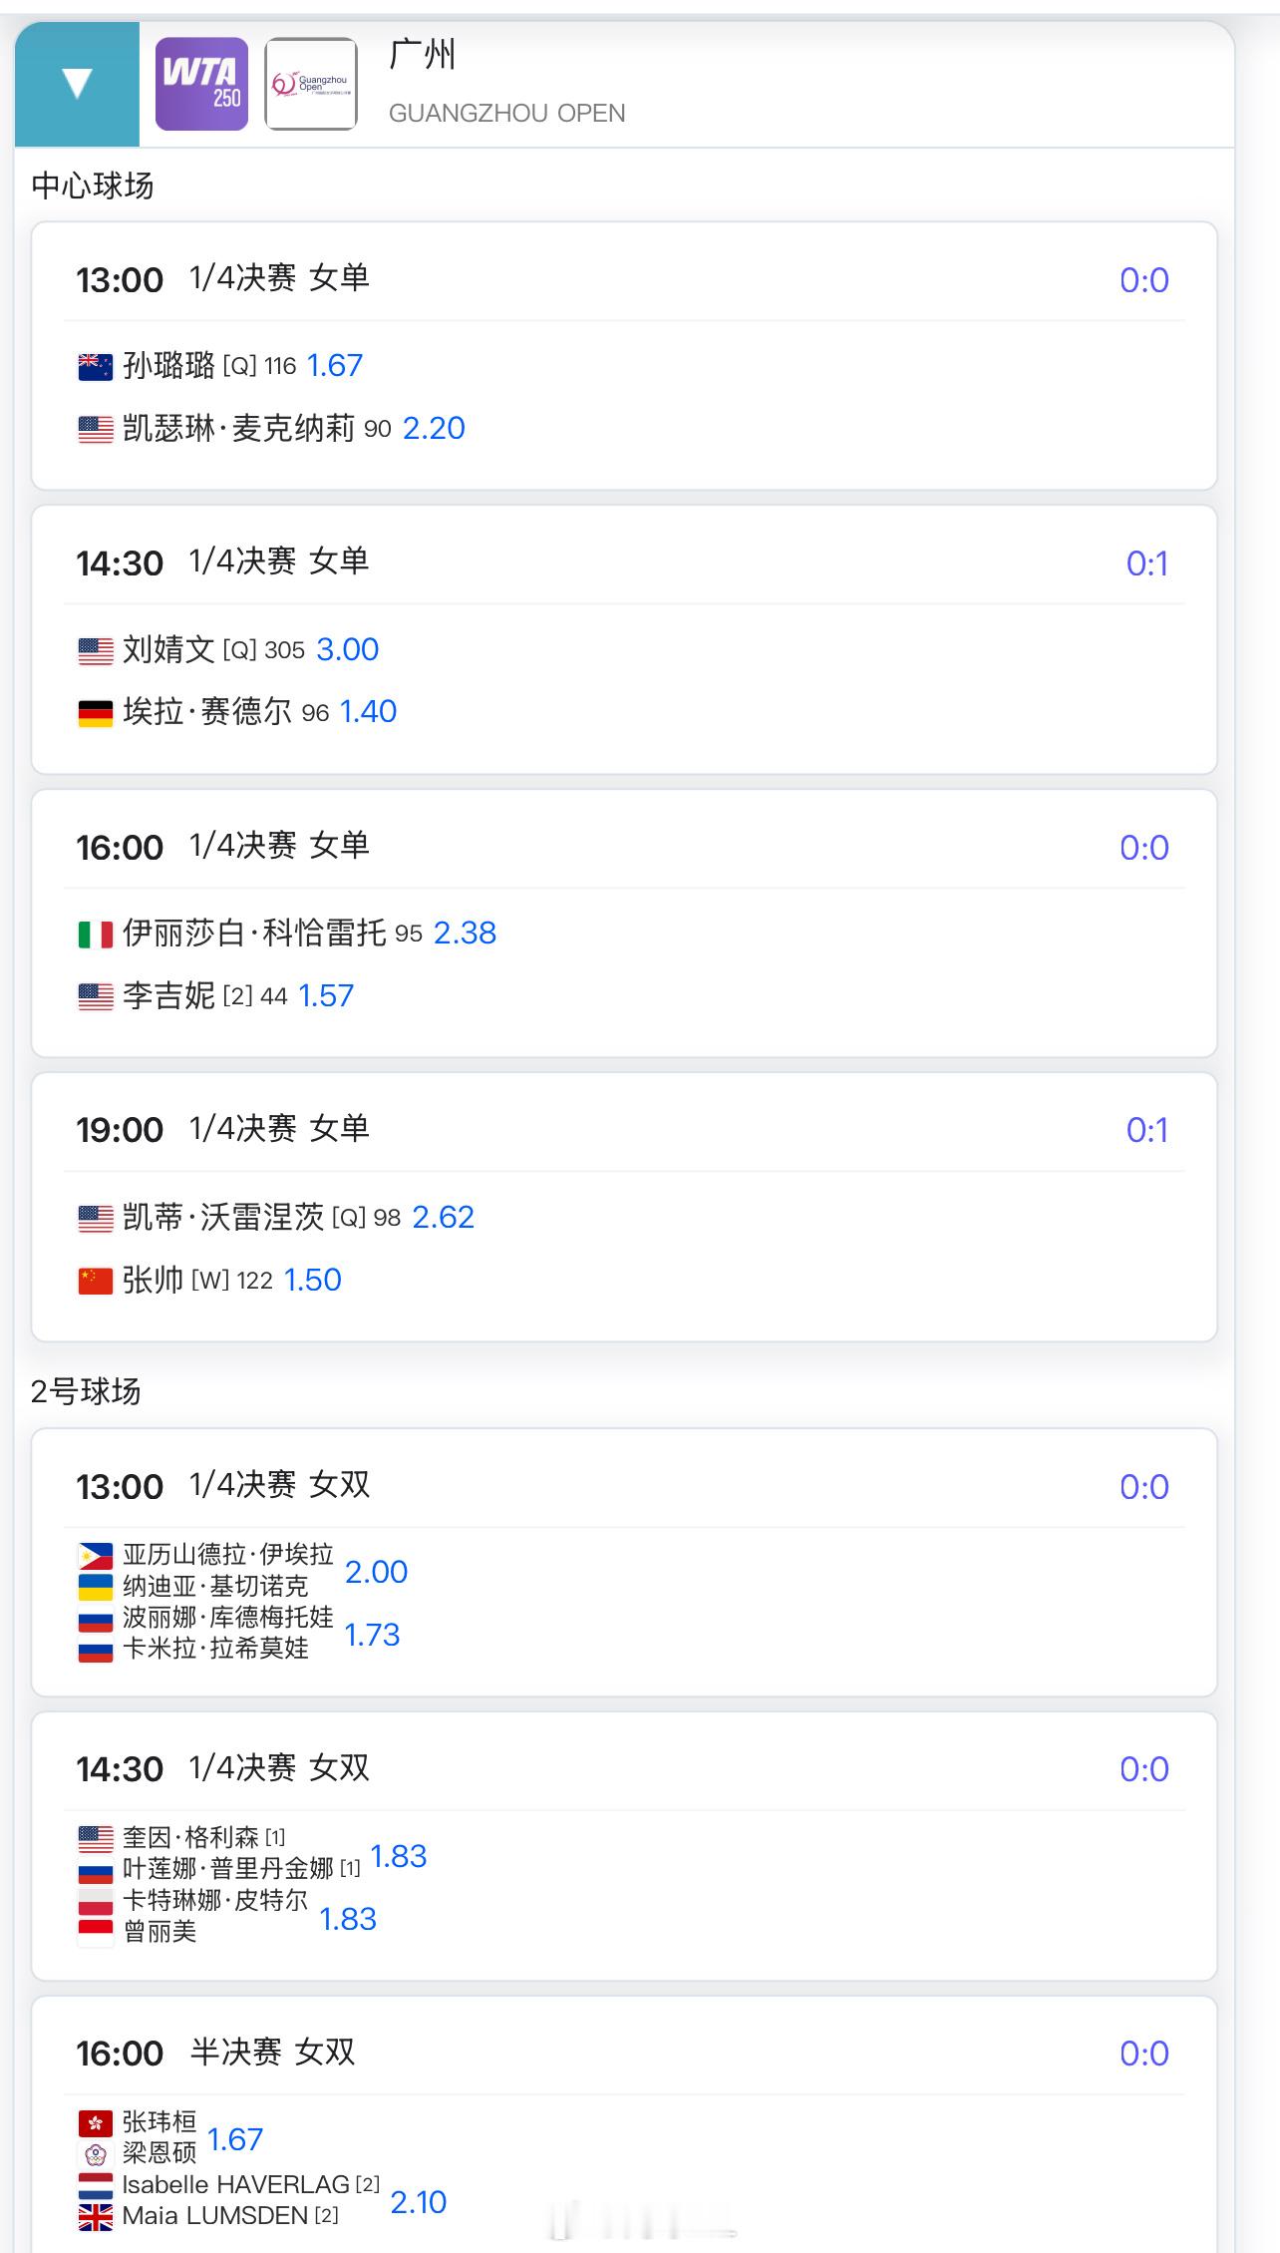Click the Ukraine flag beside 纳迪亚·基切诺克
This screenshot has width=1280, height=2253.
pos(96,1587)
